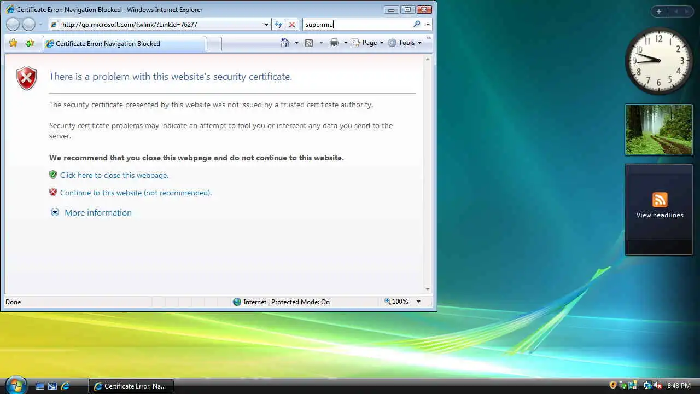Screen dimensions: 700x394
Task: Show more toolbar commands chevron
Action: [429, 38]
